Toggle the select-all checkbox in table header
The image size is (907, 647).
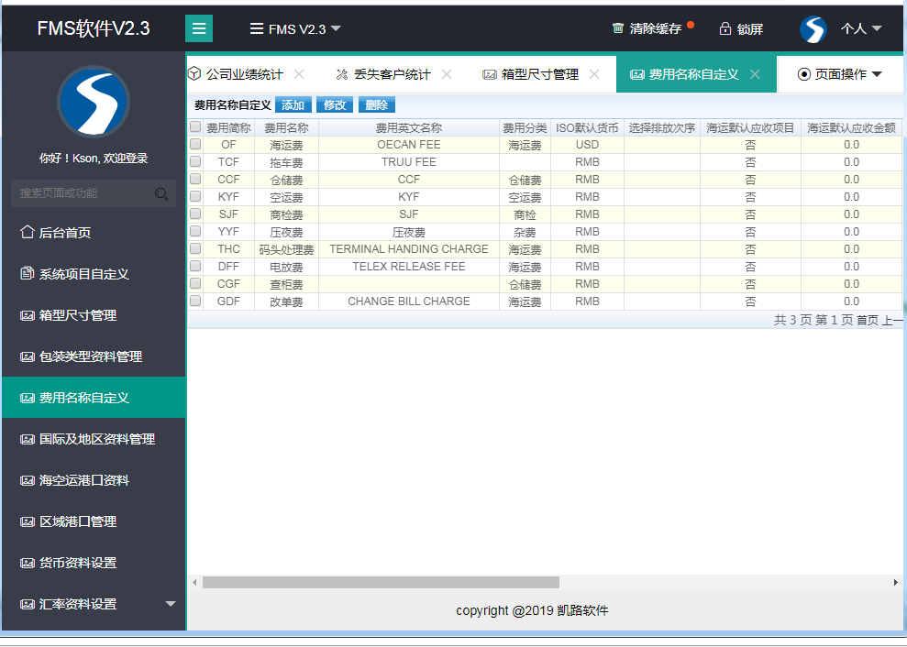(195, 127)
